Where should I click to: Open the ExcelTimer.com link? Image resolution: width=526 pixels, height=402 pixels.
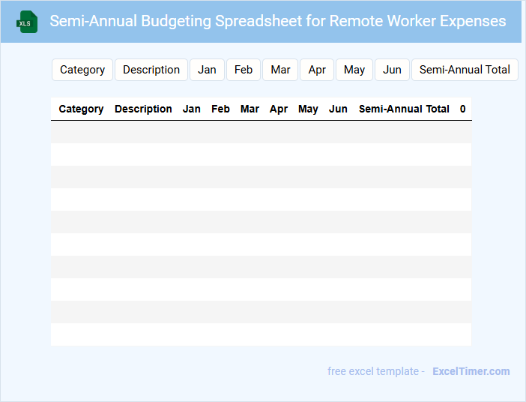click(x=471, y=371)
